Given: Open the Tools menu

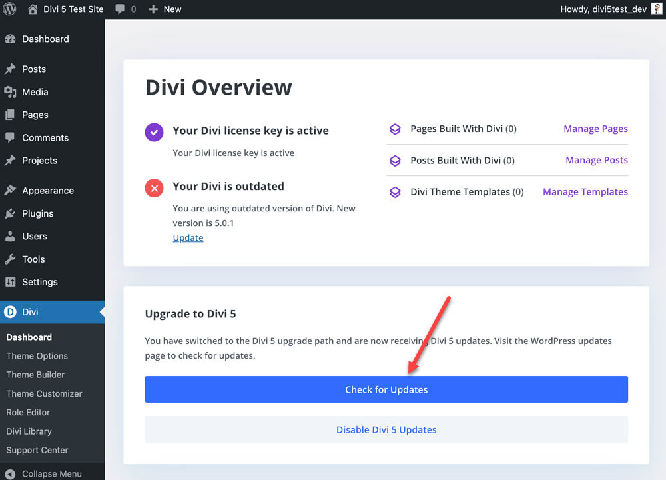Looking at the screenshot, I should point(52,259).
